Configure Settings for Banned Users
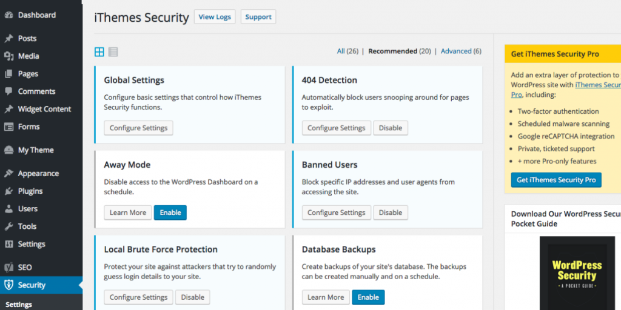This screenshot has width=621, height=310. click(336, 213)
